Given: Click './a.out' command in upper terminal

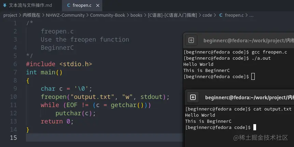Looking at the screenshot, I should [261, 58].
